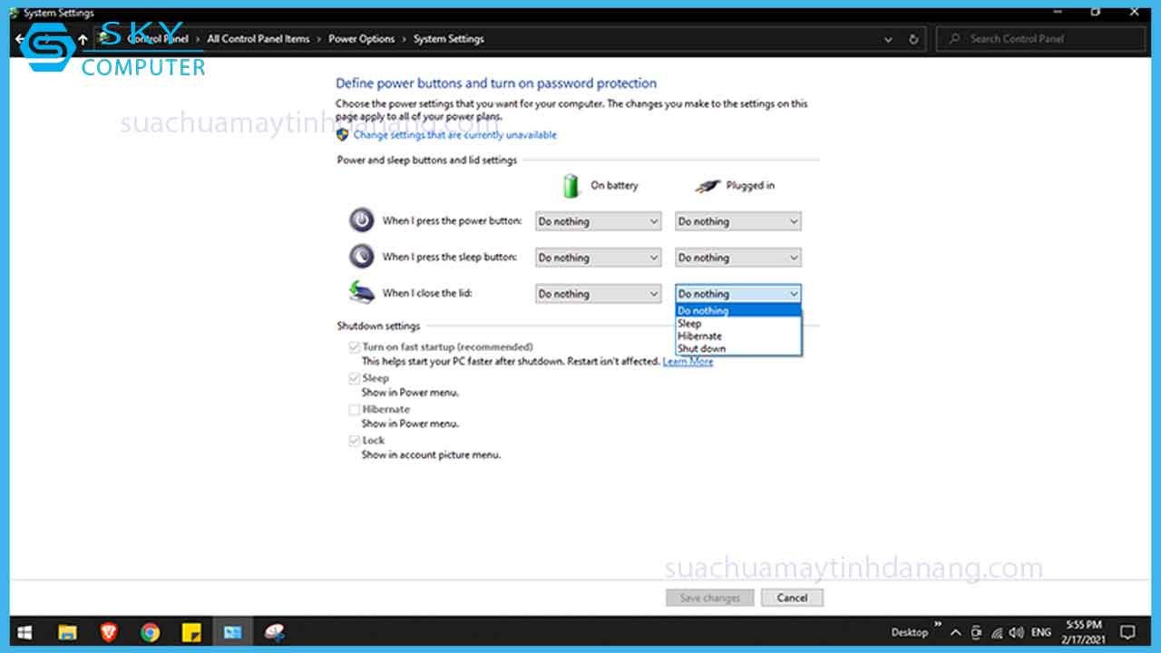Click the laptop lid icon next to lid setting
1161x653 pixels.
click(x=361, y=291)
